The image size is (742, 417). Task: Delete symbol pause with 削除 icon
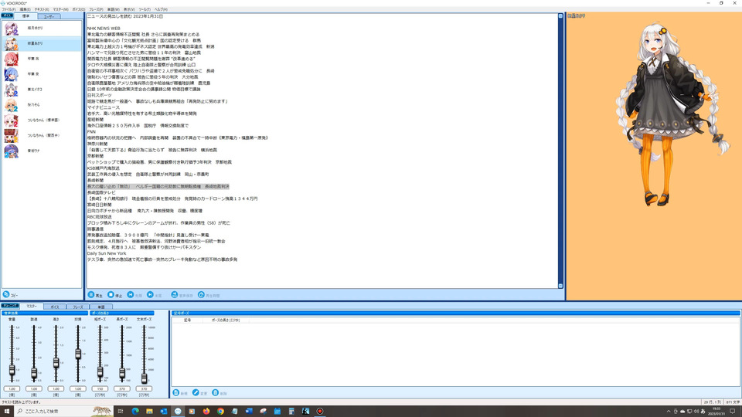pos(216,393)
